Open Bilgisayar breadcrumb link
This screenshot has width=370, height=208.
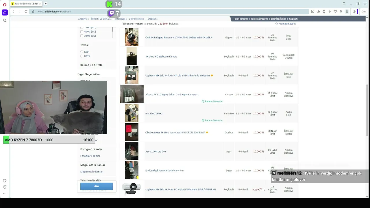[120, 19]
